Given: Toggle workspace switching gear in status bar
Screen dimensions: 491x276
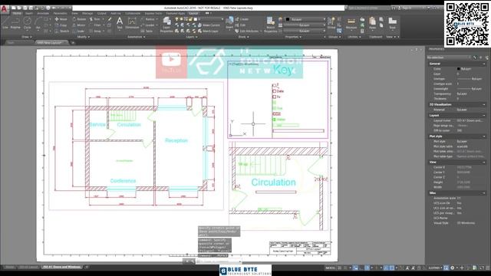Looking at the screenshot, I should 452,268.
